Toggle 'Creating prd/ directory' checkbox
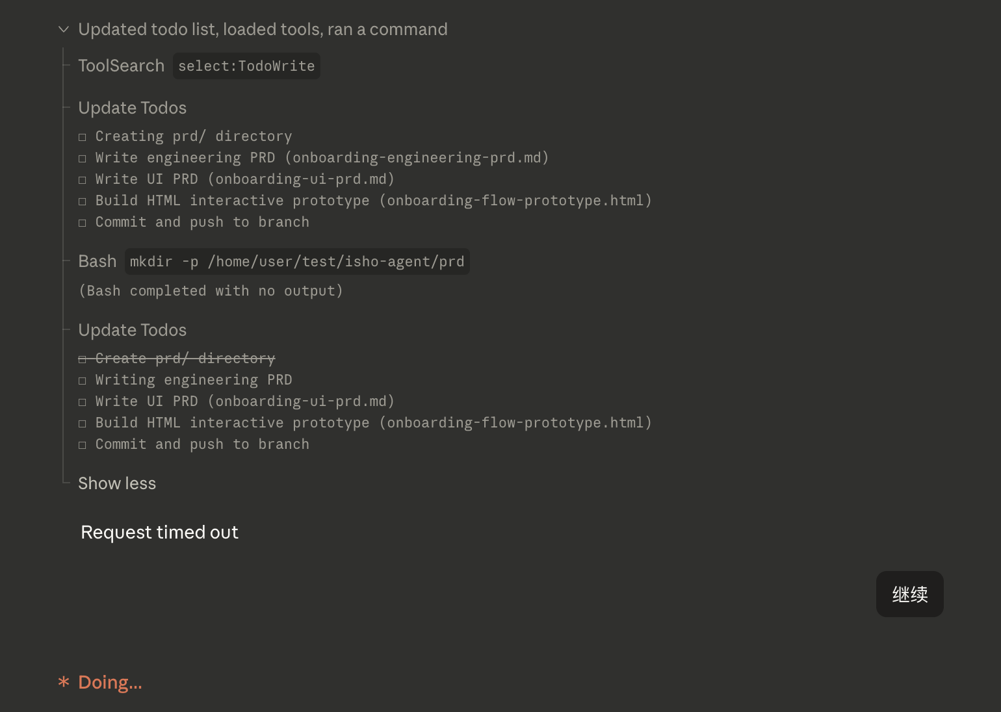This screenshot has width=1001, height=712. pos(83,137)
